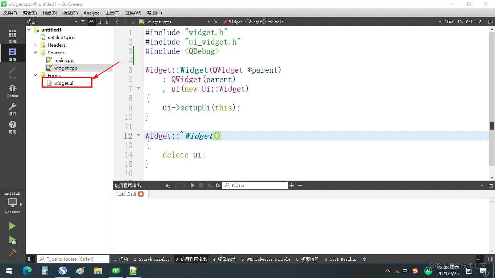This screenshot has height=278, width=495.
Task: Collapse the untitled1 project node
Action: click(x=29, y=30)
